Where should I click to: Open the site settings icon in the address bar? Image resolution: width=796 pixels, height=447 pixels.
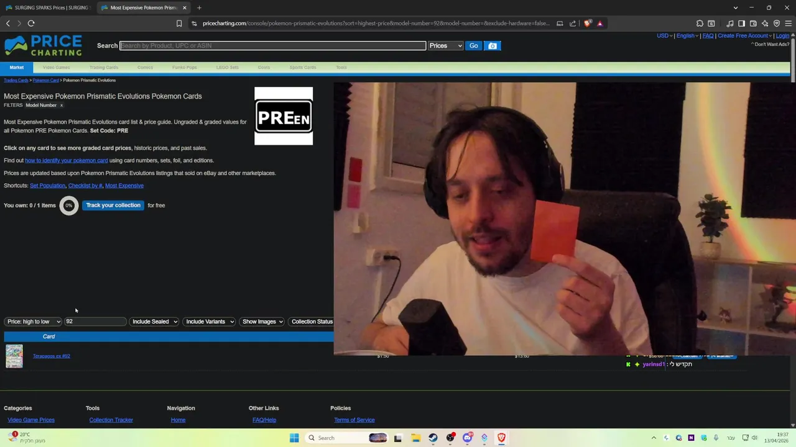(194, 24)
